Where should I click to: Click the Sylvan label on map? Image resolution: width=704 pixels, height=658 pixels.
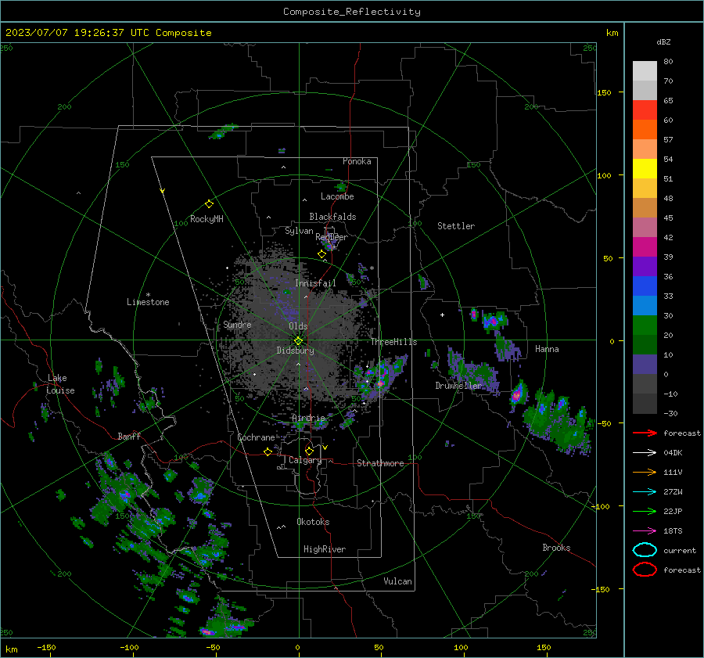click(299, 231)
